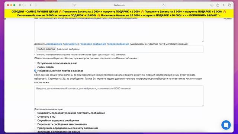Enable Пересылать сообщения вместо ответа checkbox
238x134 pixels.
point(35,124)
